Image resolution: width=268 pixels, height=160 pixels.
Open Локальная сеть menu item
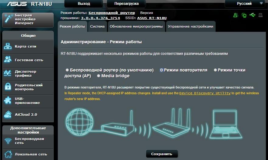(x=28, y=154)
